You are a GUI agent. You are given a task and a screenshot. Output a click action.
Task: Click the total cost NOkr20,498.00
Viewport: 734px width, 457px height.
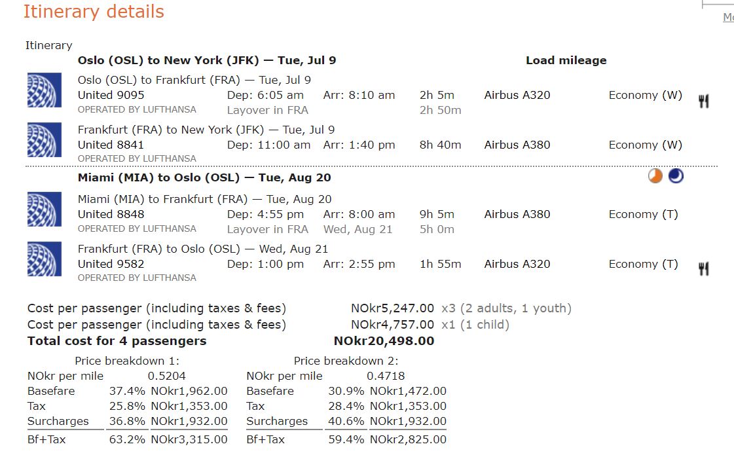point(384,341)
